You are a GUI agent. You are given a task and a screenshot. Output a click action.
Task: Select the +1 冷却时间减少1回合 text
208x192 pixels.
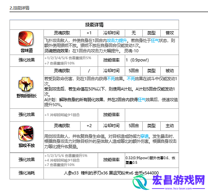[62, 115]
